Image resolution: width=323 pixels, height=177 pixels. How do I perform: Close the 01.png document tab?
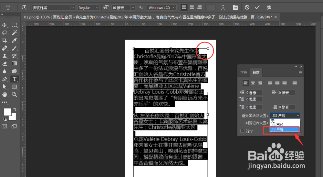276,17
